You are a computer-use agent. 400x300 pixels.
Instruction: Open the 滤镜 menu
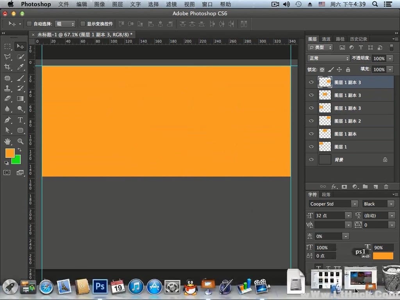click(x=171, y=4)
